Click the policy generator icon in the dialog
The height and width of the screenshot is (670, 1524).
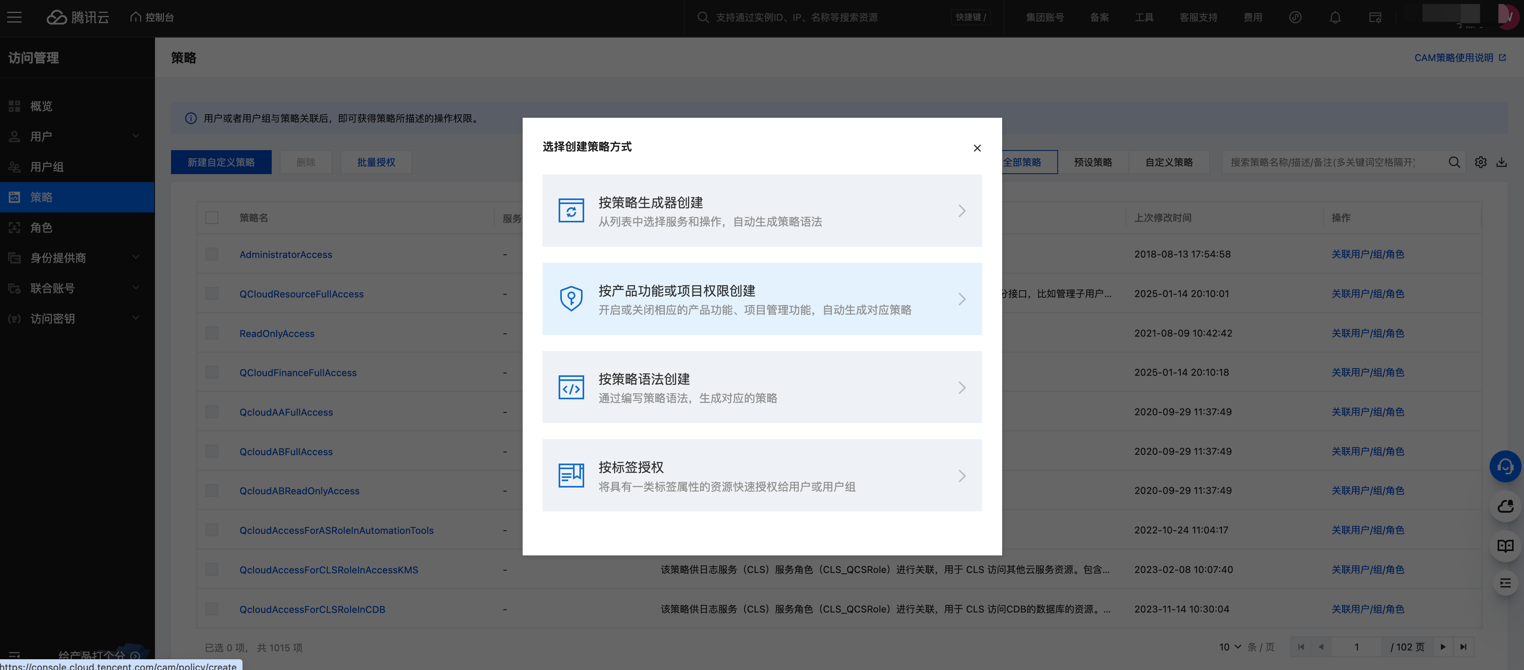click(571, 210)
